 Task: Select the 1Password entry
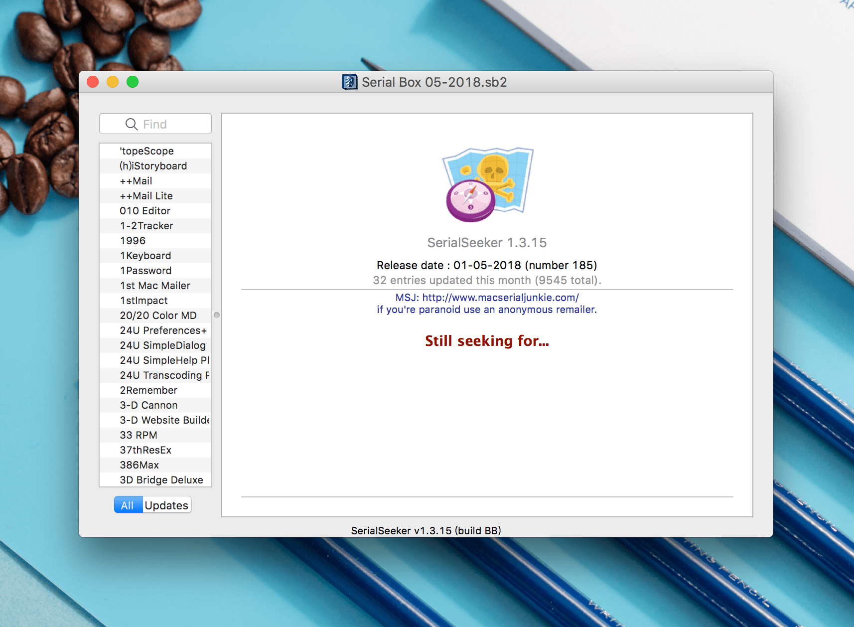155,271
